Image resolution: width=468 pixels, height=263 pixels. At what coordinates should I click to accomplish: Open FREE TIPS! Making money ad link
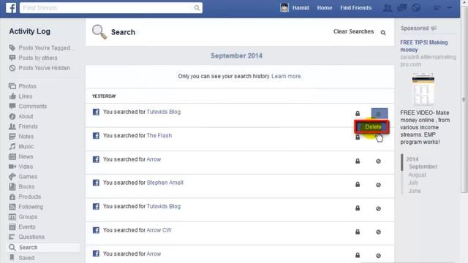click(x=424, y=46)
